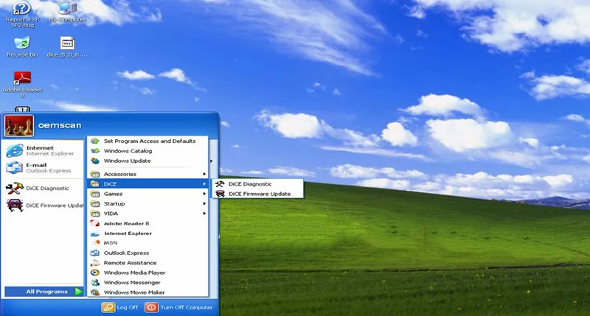Click DiCE Diagnostic tools icon in submenu

pyautogui.click(x=220, y=183)
